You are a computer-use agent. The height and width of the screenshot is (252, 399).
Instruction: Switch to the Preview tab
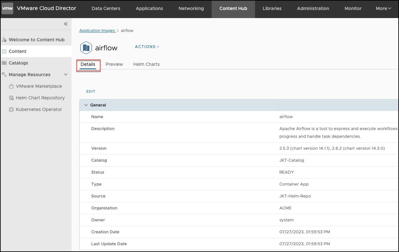[114, 64]
